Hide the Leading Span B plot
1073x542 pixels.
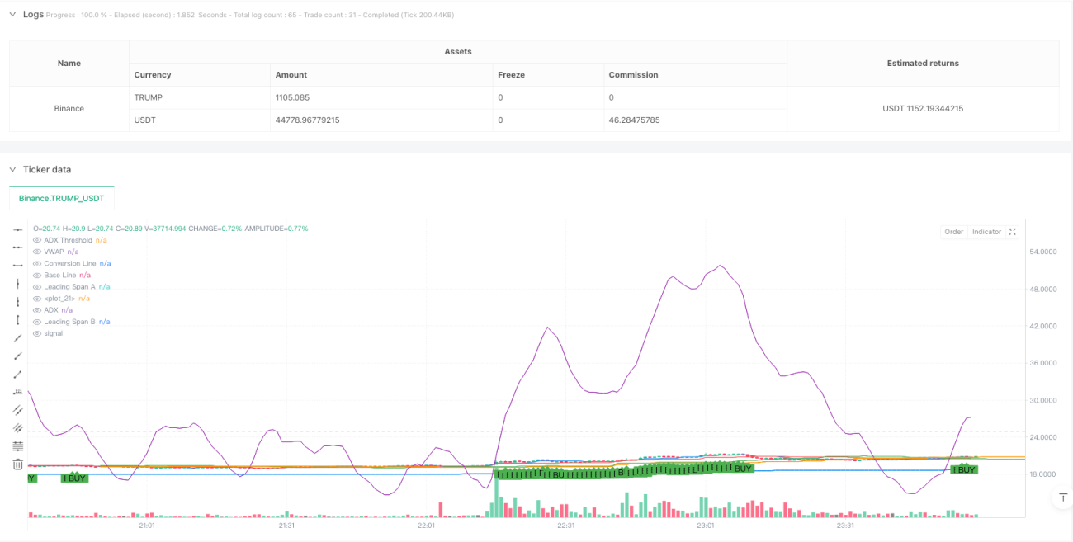point(36,322)
